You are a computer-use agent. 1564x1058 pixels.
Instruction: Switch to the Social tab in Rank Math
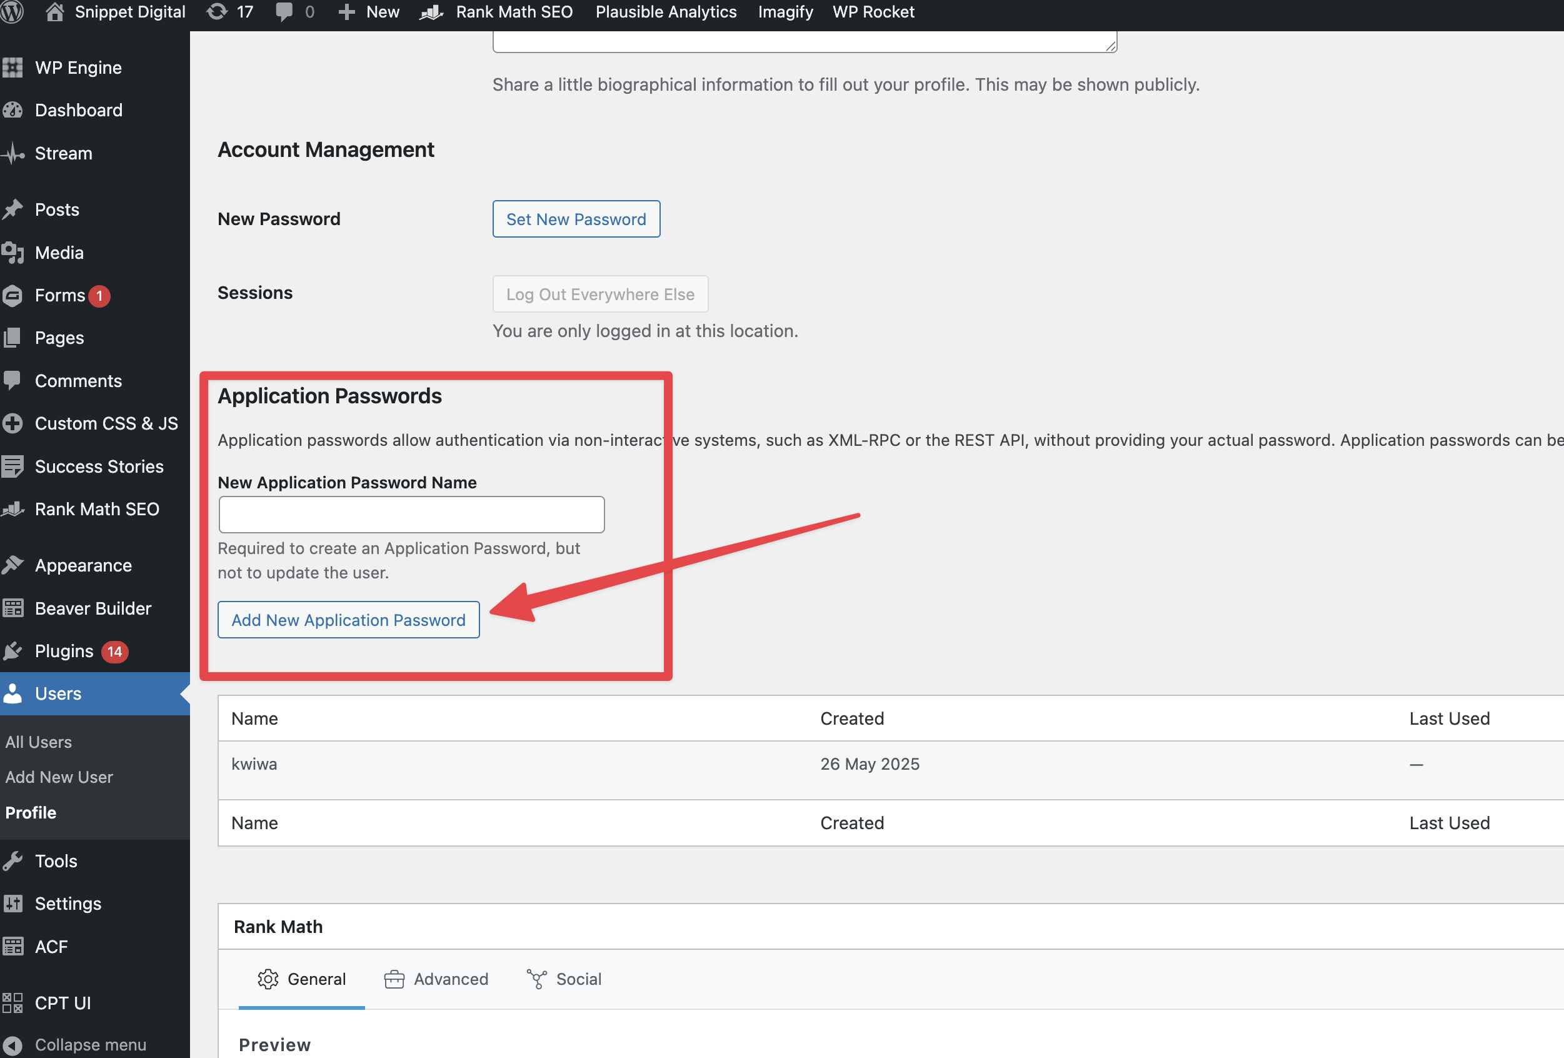[x=564, y=979]
